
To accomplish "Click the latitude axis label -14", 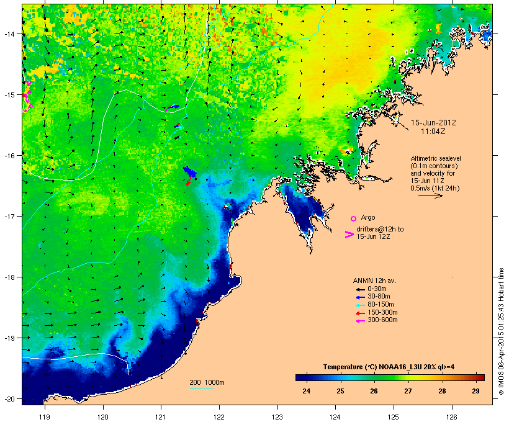I will (9, 34).
